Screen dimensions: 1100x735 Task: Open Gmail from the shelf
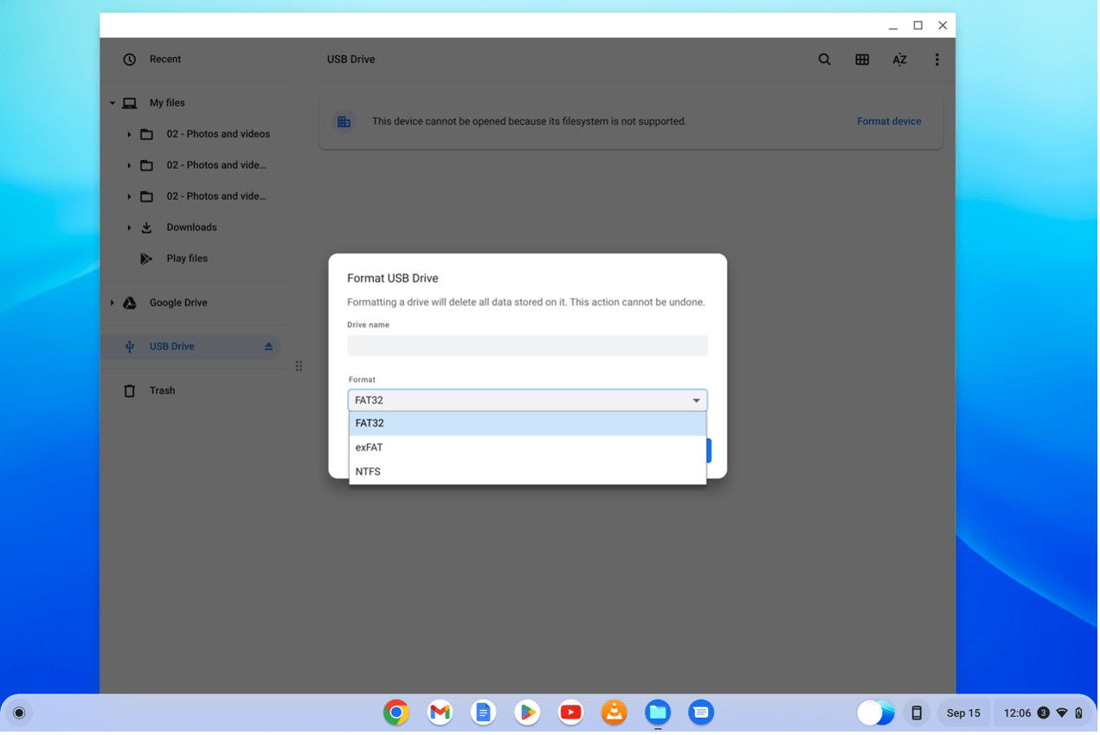click(440, 712)
